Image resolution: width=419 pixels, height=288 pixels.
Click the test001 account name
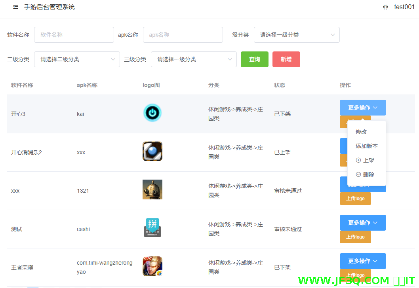[x=404, y=7]
